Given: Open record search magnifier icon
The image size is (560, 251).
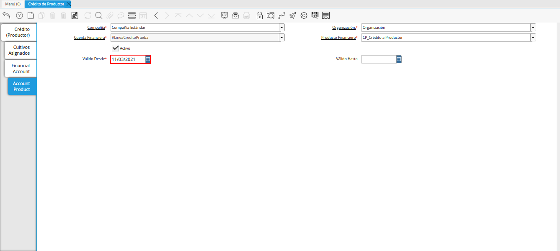Looking at the screenshot, I should [99, 15].
